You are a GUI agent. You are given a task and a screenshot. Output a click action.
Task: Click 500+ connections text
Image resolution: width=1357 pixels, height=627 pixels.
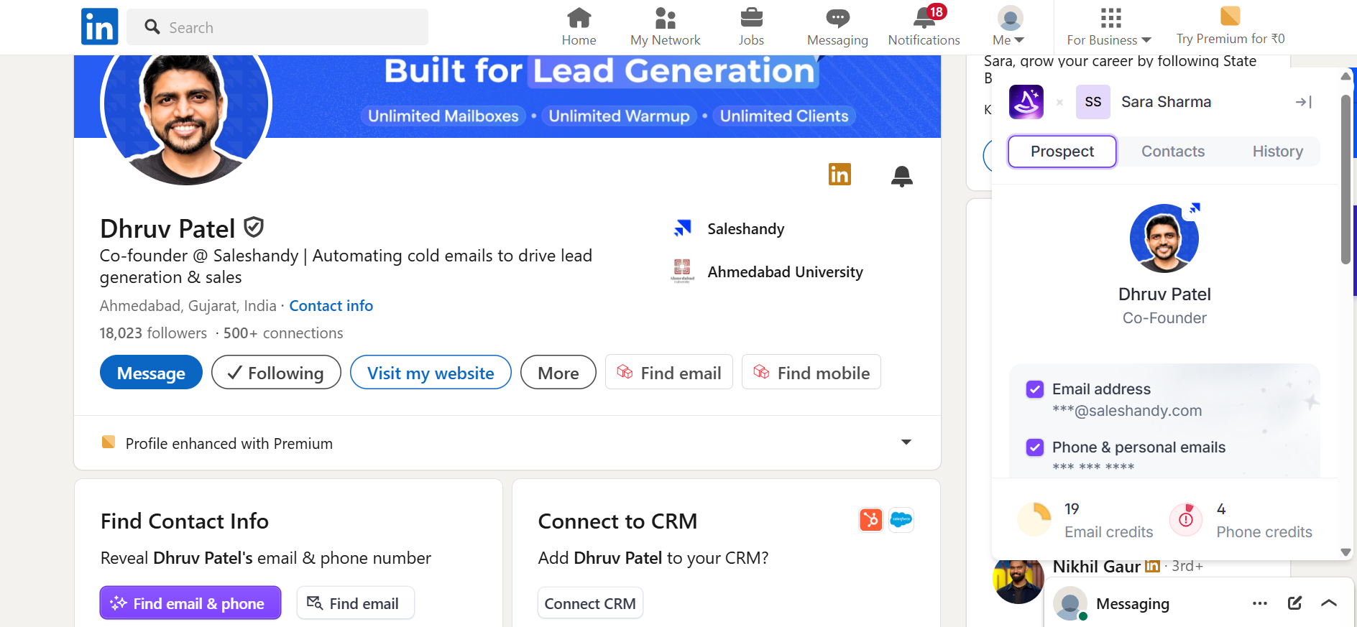click(x=283, y=333)
